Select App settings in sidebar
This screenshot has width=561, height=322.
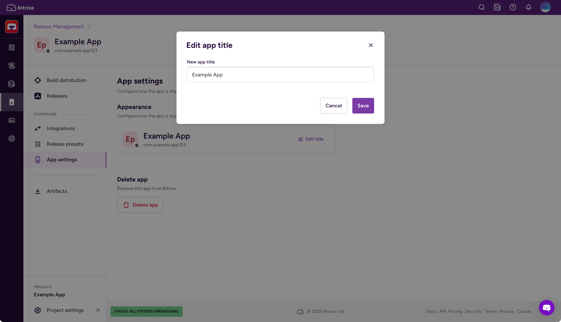tap(65, 160)
